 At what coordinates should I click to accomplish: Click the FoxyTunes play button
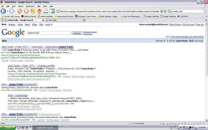170,123
